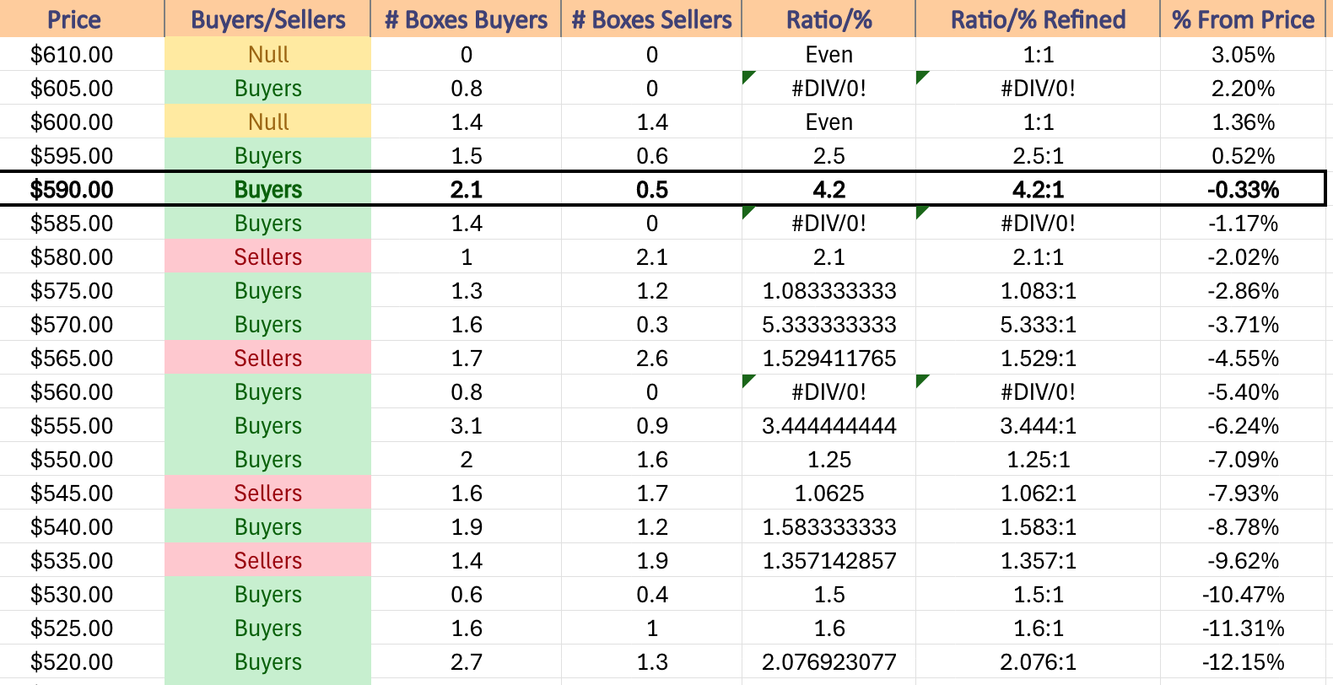Click the 5.333333333 ratio cell
Viewport: 1333px width, 685px height.
pyautogui.click(x=828, y=324)
